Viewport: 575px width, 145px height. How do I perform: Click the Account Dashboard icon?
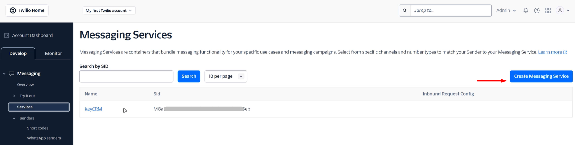6,35
